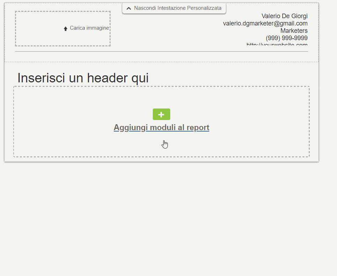Click the upload arrow icon beside Carica immagine
Screen dimensions: 337x276
coord(66,28)
